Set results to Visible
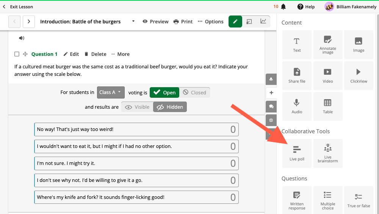 [x=137, y=107]
